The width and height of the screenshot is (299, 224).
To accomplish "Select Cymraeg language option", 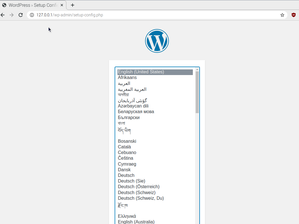I will 155,164.
